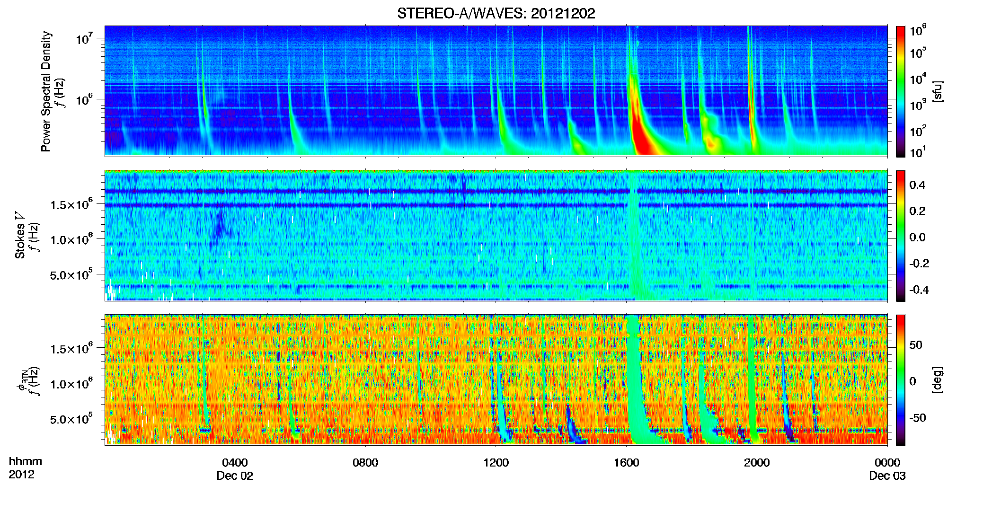Click the 10^4 label on the sfu color bar
Viewport: 992px width, 511px height.
[918, 79]
